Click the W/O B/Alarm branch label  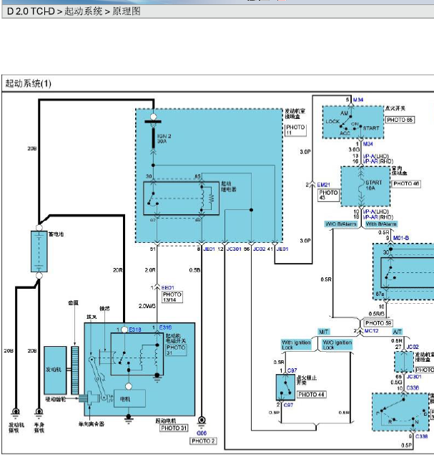(341, 224)
